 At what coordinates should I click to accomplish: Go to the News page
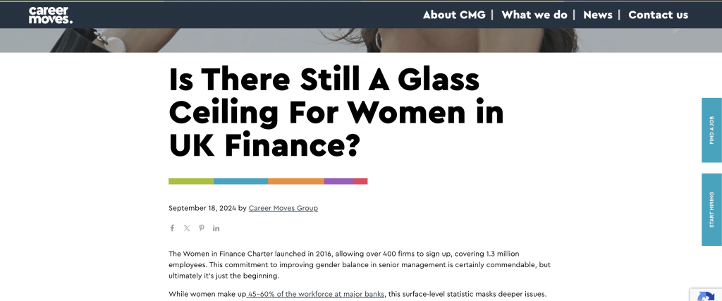598,15
